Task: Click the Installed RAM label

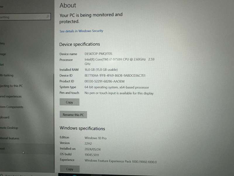Action: 69,70
